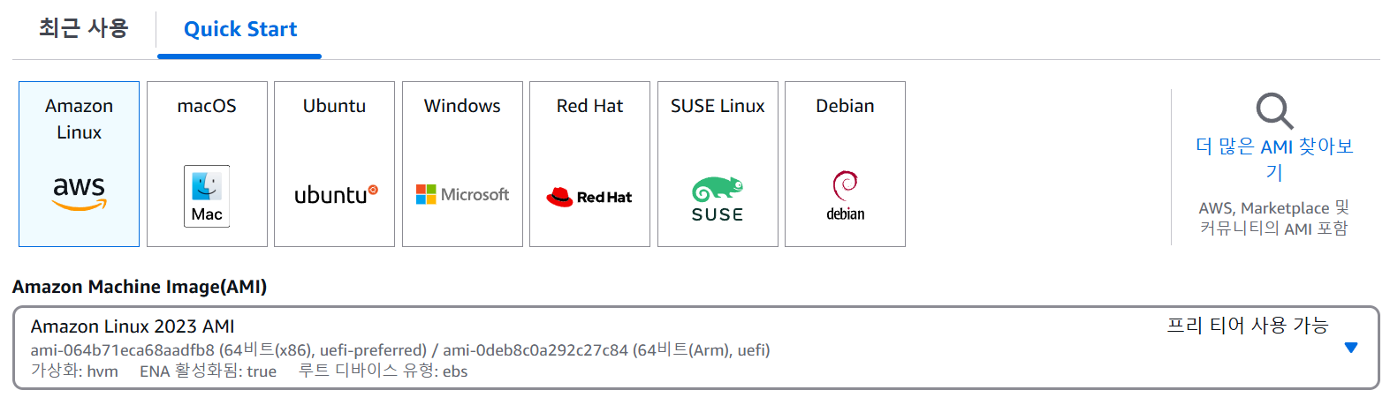
Task: Select the SUSE Linux tile label
Action: coord(718,106)
